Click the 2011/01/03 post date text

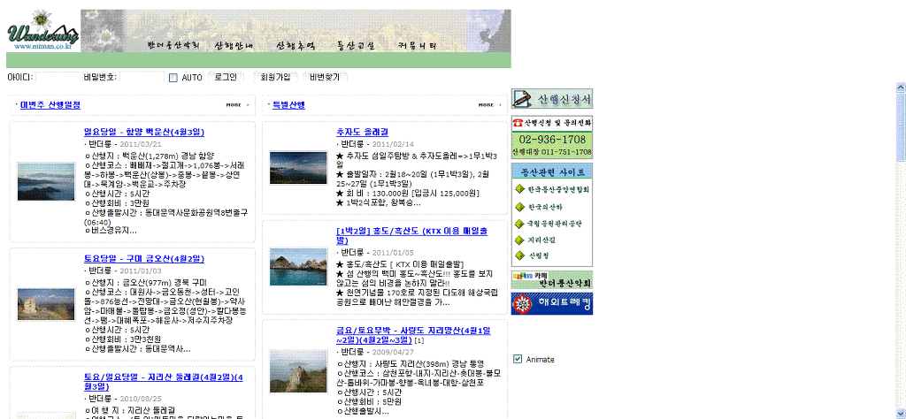141,270
